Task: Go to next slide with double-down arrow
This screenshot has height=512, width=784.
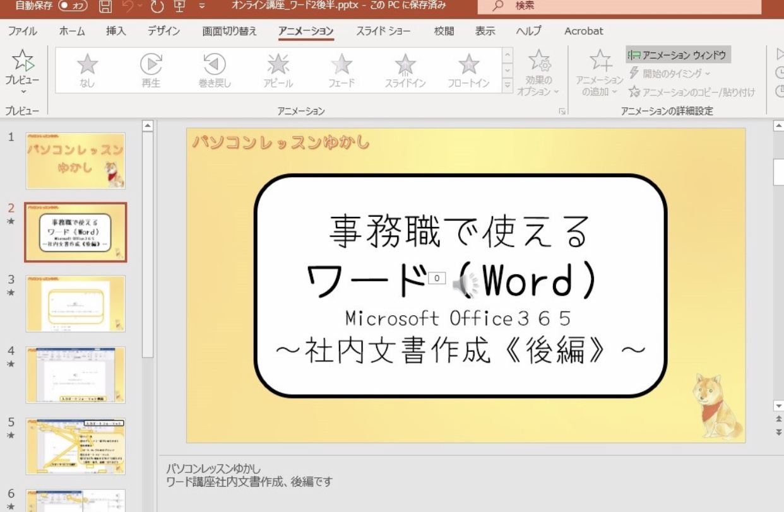Action: [779, 432]
